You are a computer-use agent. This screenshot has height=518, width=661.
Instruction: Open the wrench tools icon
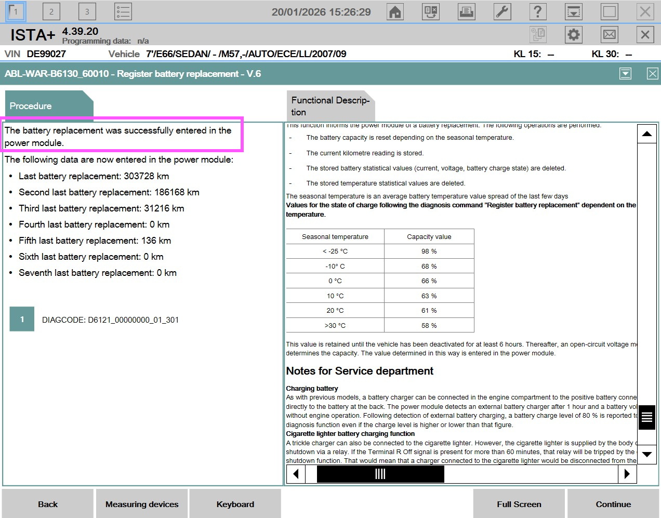pos(502,11)
